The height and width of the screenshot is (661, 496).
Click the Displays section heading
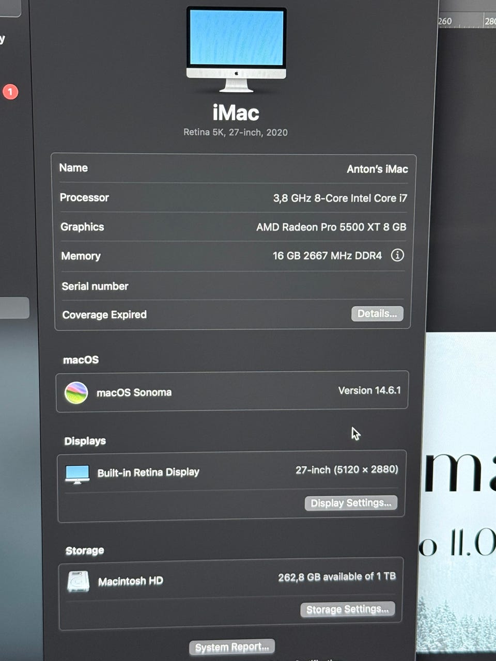coord(85,441)
